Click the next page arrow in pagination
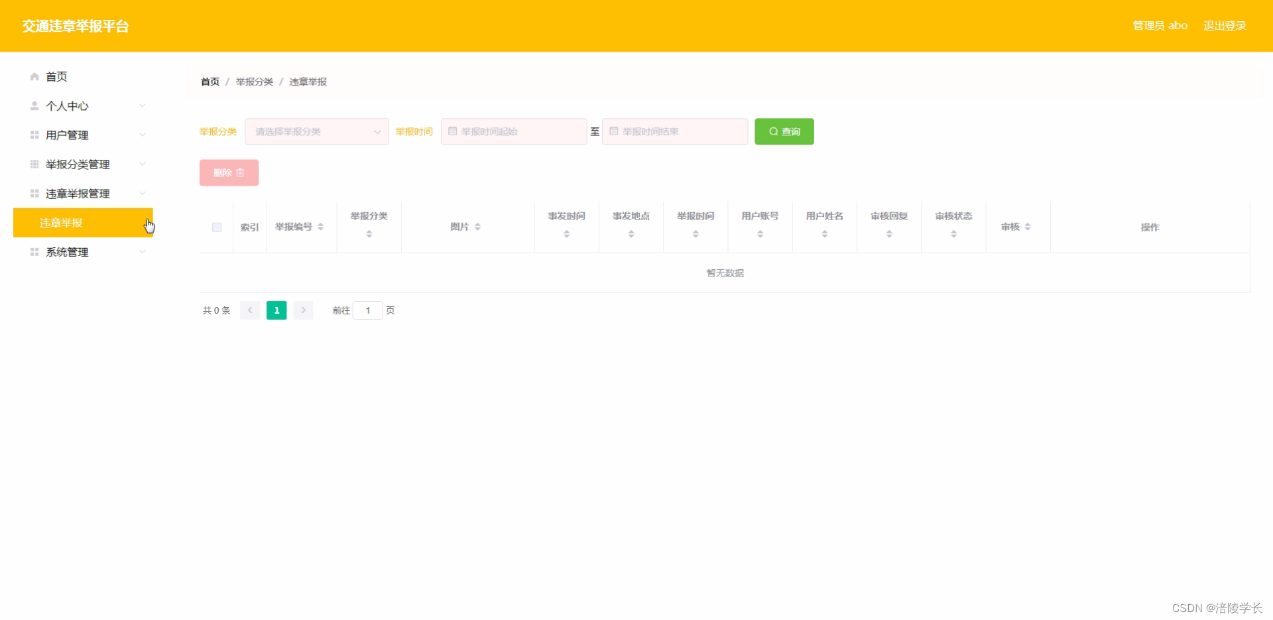Screen dimensions: 1273x620 [303, 310]
